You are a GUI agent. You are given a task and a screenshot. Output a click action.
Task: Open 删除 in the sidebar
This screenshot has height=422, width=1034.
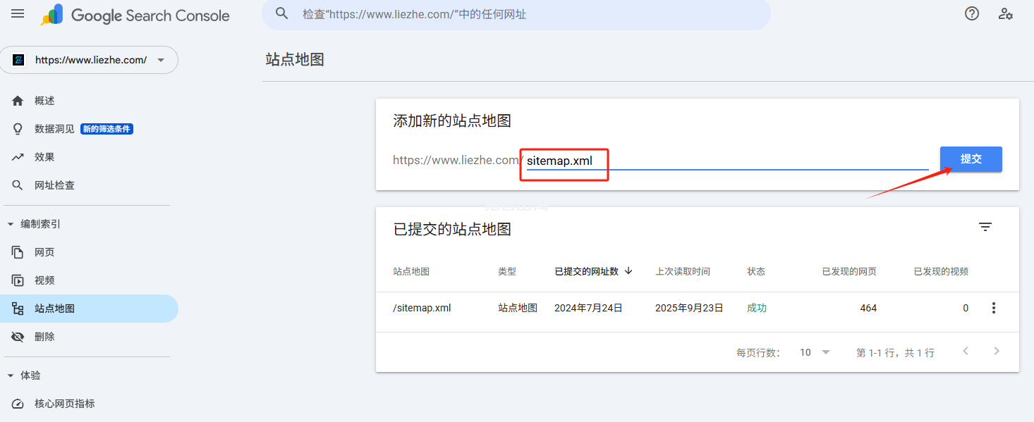pyautogui.click(x=89, y=337)
